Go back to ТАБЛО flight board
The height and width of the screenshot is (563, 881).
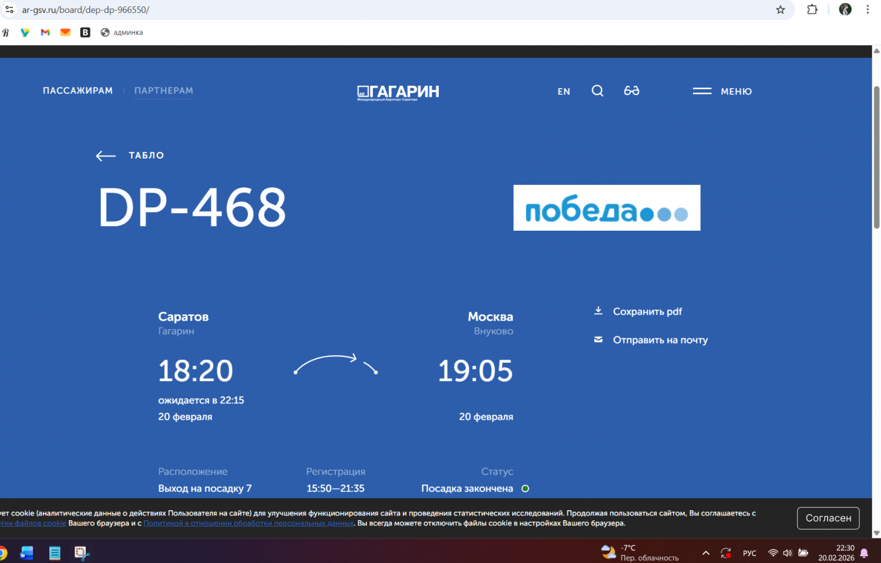[130, 156]
